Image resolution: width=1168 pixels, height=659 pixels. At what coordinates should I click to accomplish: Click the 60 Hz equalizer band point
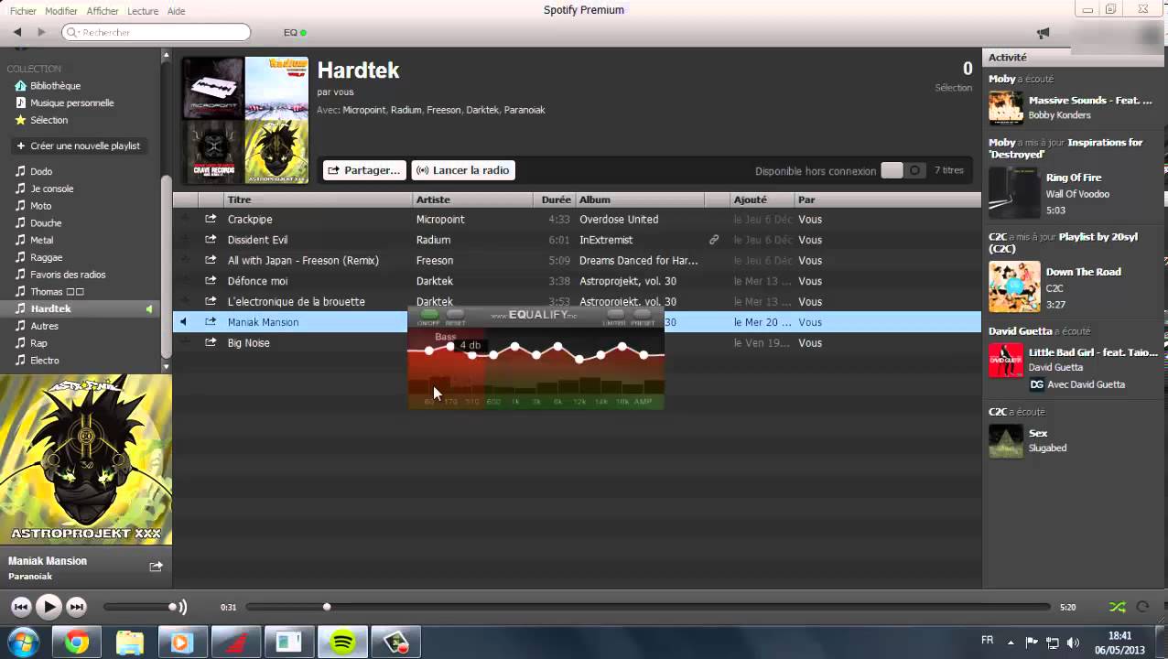(429, 351)
